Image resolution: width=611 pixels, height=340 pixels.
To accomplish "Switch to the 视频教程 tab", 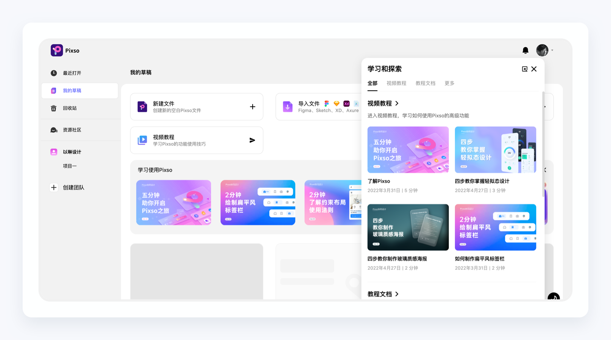I will (x=396, y=83).
